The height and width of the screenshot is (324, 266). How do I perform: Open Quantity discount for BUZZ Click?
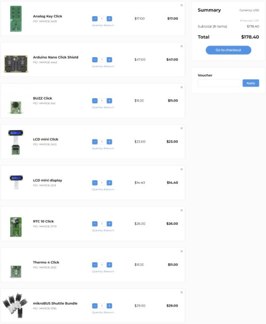point(103,107)
